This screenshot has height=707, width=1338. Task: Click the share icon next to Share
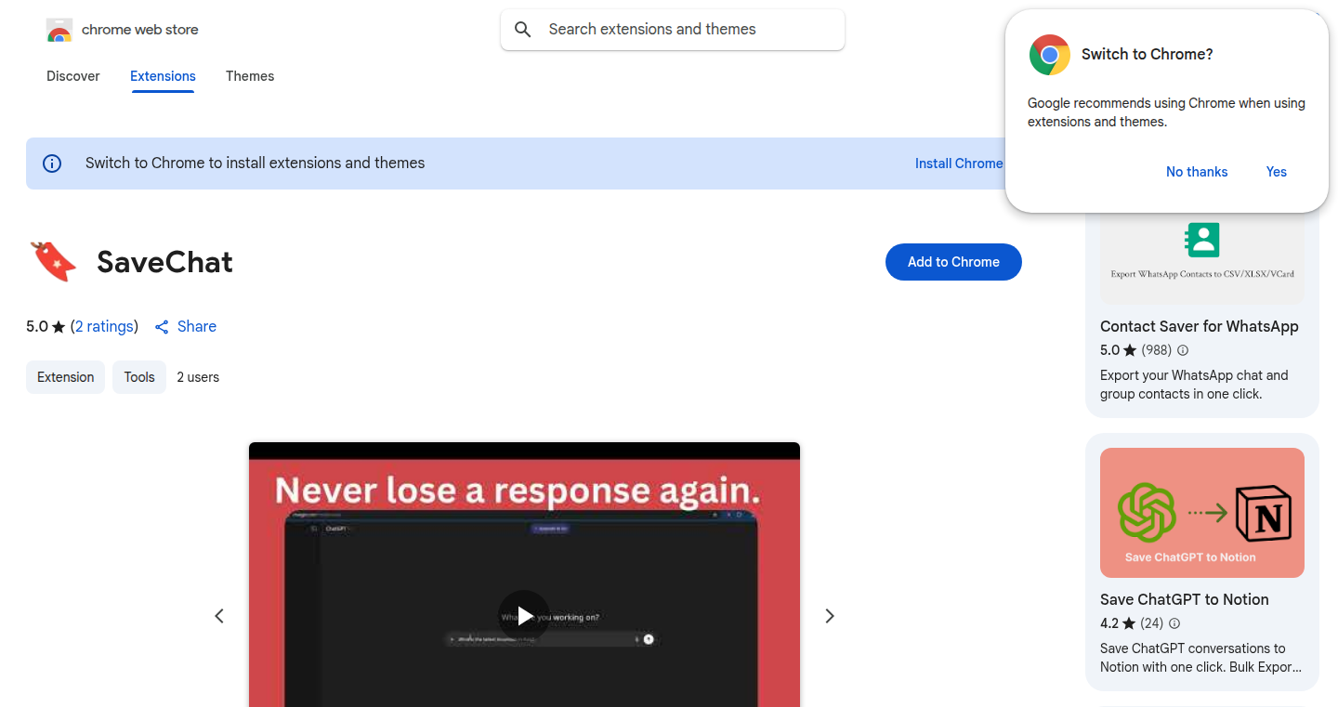pos(162,327)
